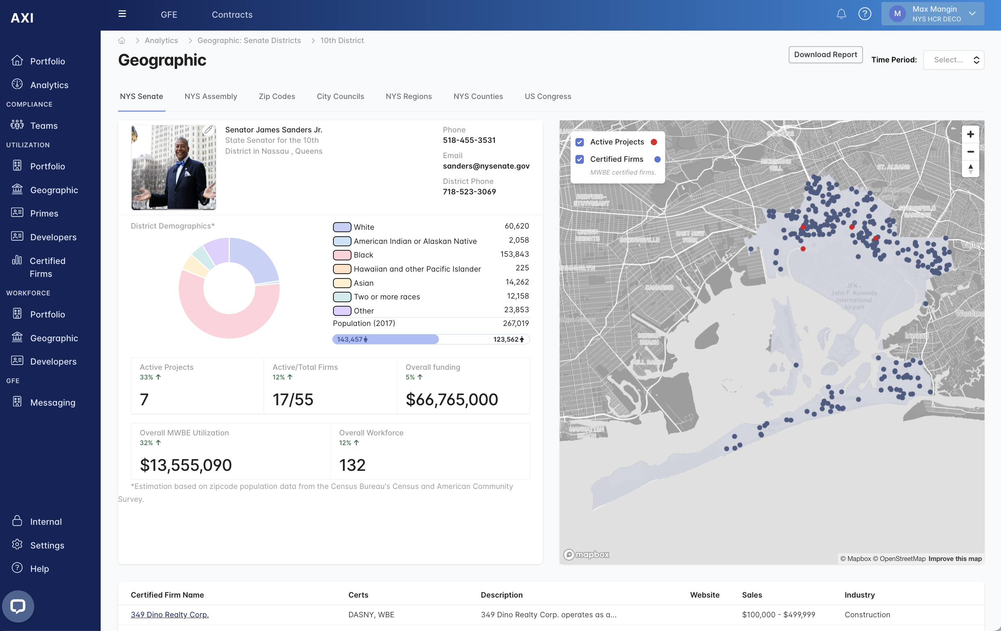Expand the Max Mangin user menu chevron
1001x631 pixels.
tap(972, 14)
